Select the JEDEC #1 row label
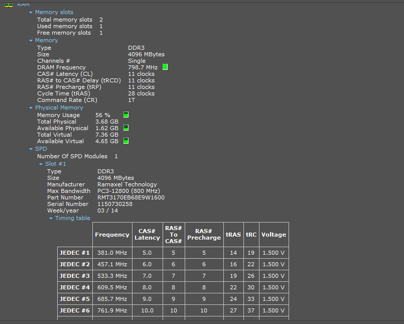Screen dimensions: 404x324 (75, 253)
